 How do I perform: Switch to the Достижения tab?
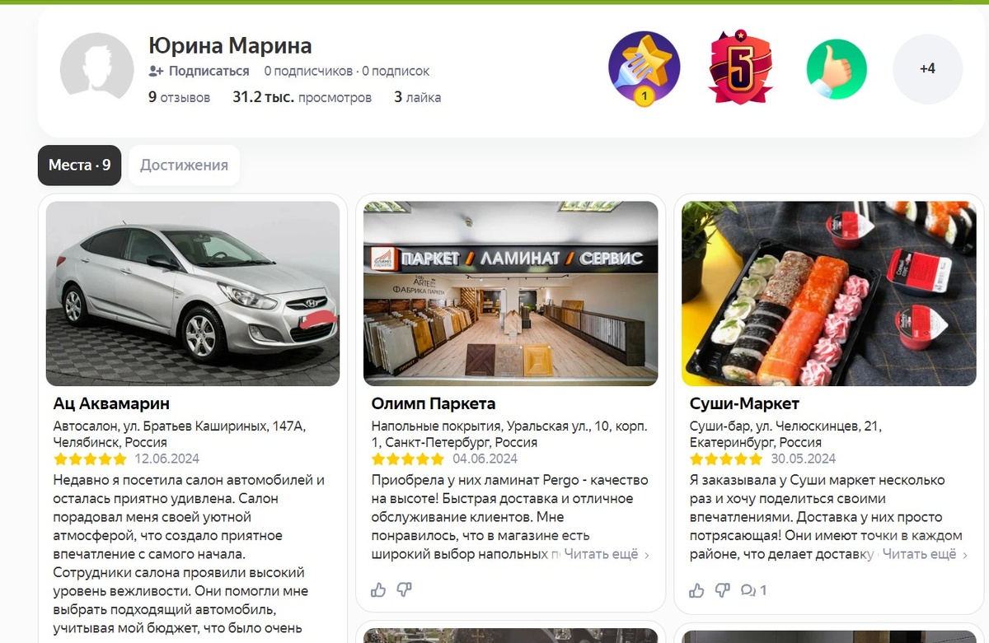click(184, 165)
